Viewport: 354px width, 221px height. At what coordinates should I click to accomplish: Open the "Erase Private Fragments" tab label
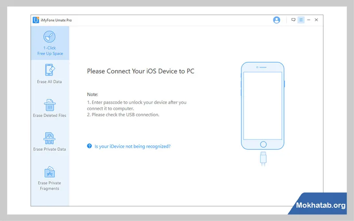point(50,186)
